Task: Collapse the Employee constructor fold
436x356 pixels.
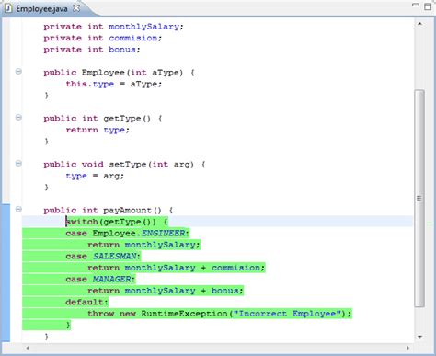Action: [18, 72]
